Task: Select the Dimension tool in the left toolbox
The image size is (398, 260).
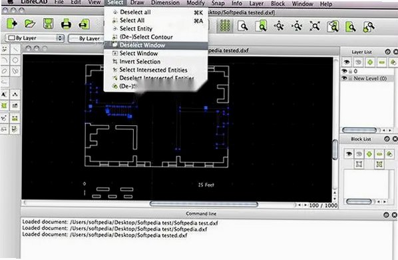Action: pyautogui.click(x=15, y=95)
